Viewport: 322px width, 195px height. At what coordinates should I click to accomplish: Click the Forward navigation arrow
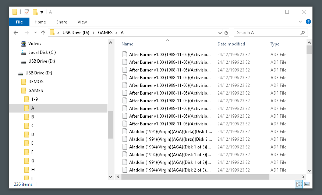[27, 33]
